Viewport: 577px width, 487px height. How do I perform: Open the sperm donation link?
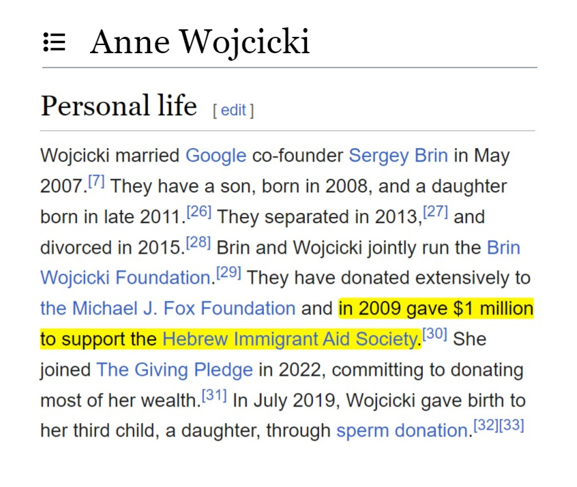[x=402, y=431]
